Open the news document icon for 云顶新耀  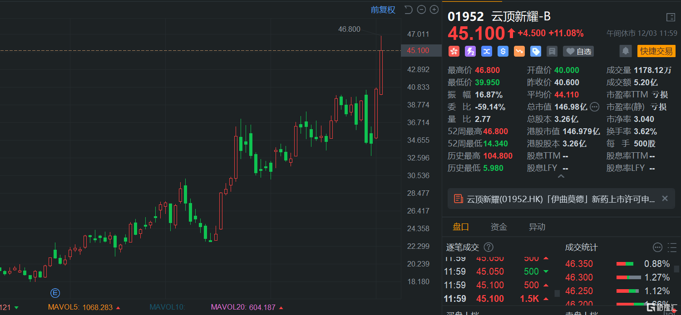point(459,199)
